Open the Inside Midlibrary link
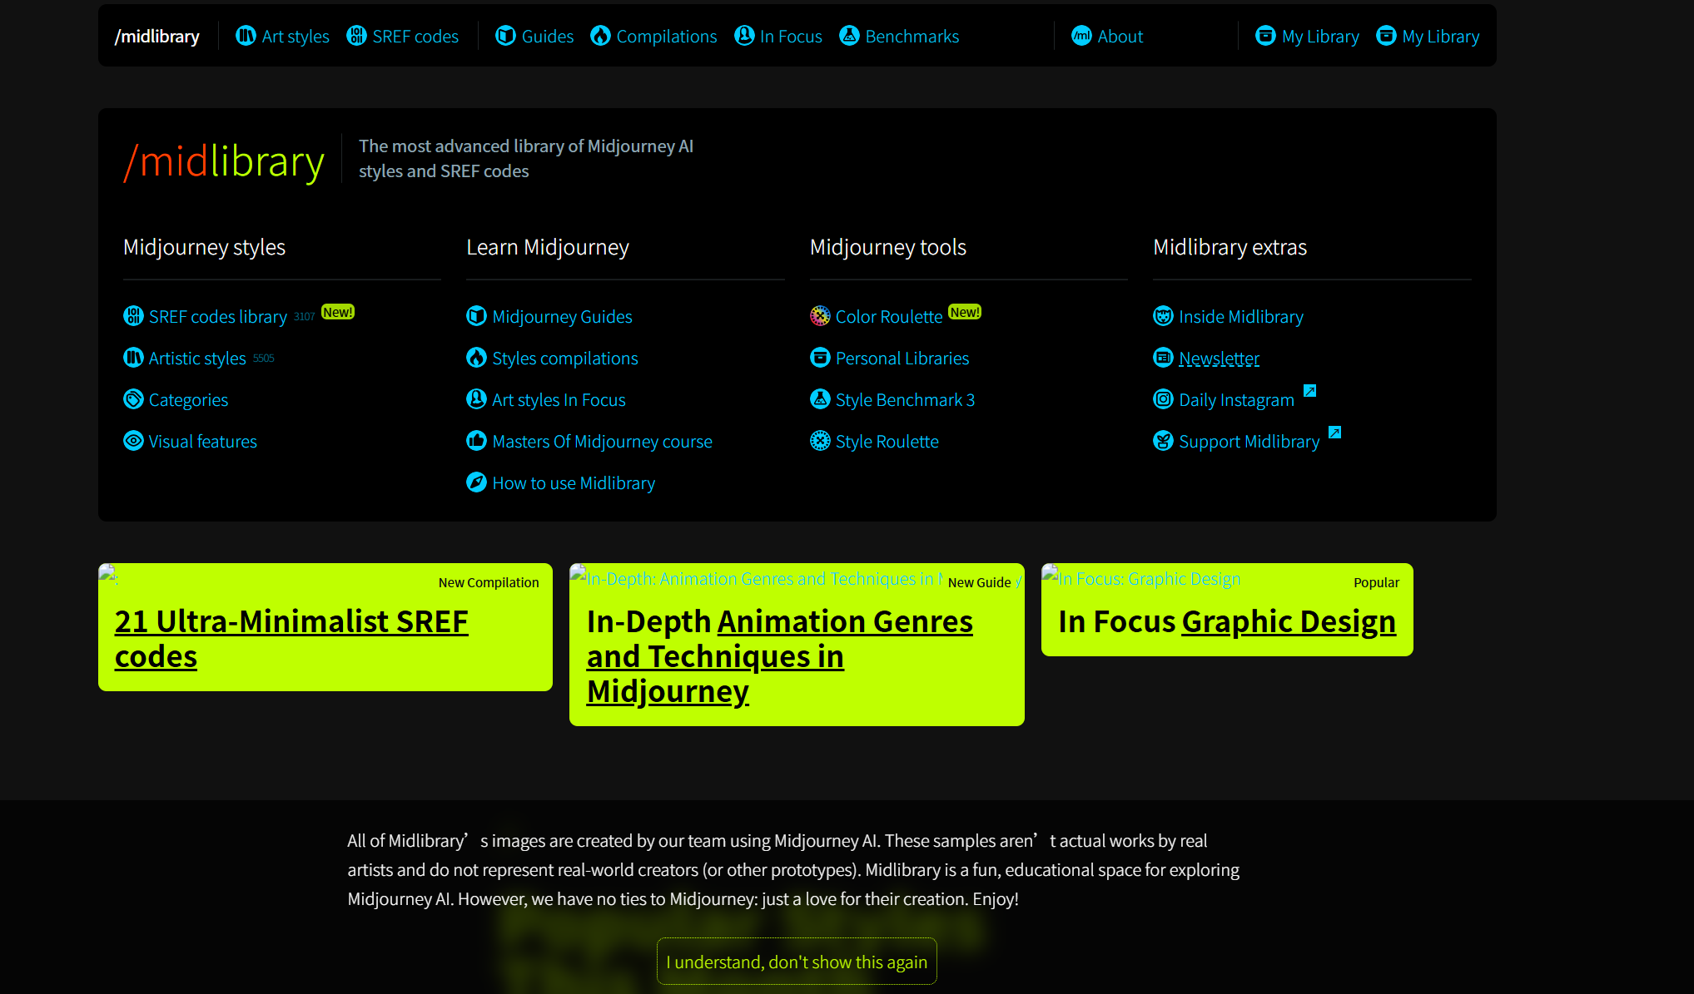The height and width of the screenshot is (994, 1694). coord(1240,317)
